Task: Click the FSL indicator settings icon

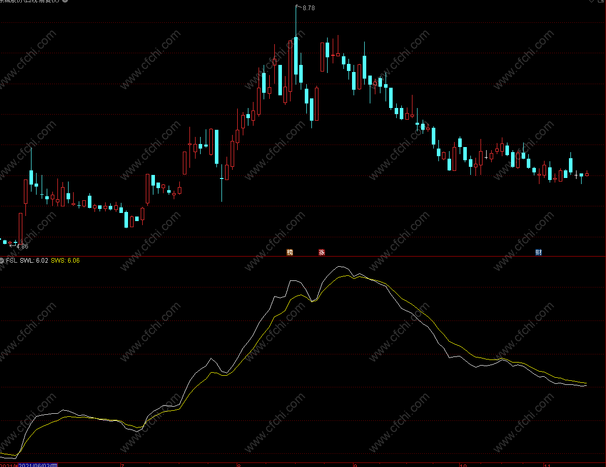Action: pyautogui.click(x=2, y=261)
